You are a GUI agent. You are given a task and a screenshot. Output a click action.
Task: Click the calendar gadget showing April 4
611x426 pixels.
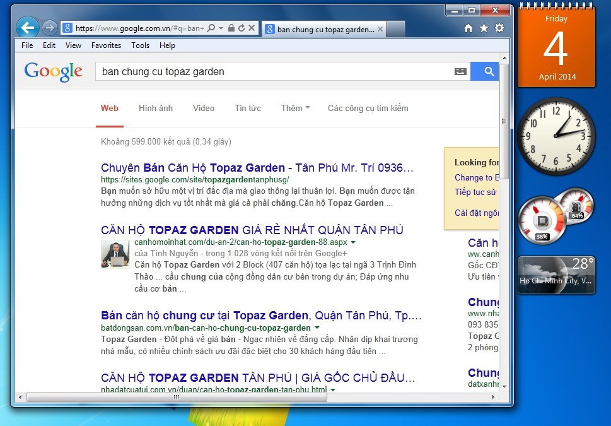click(556, 45)
